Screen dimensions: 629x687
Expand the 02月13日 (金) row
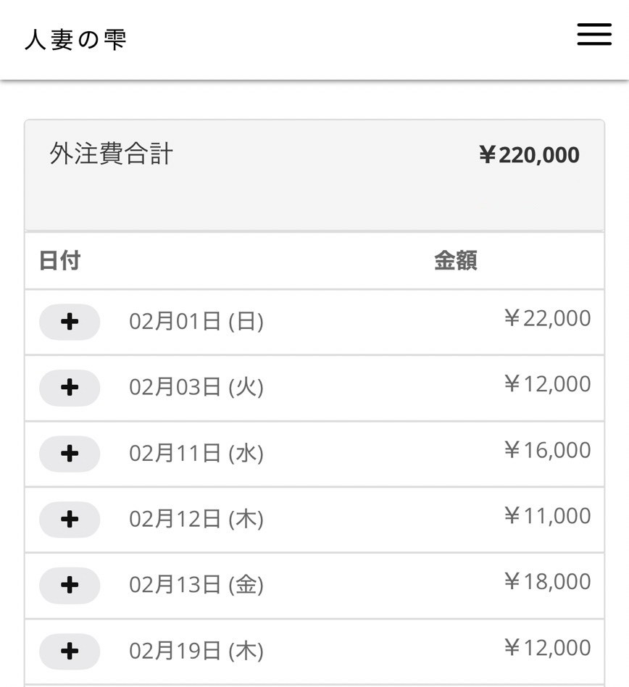(70, 586)
